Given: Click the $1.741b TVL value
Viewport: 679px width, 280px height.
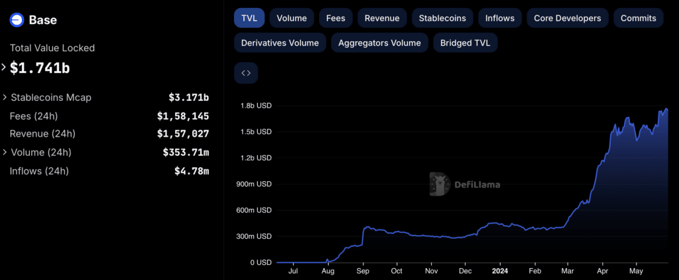Looking at the screenshot, I should click(39, 68).
